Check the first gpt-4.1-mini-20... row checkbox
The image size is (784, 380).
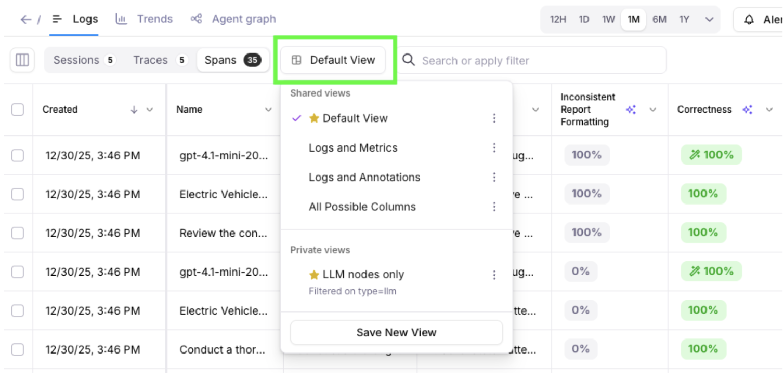[x=18, y=155]
